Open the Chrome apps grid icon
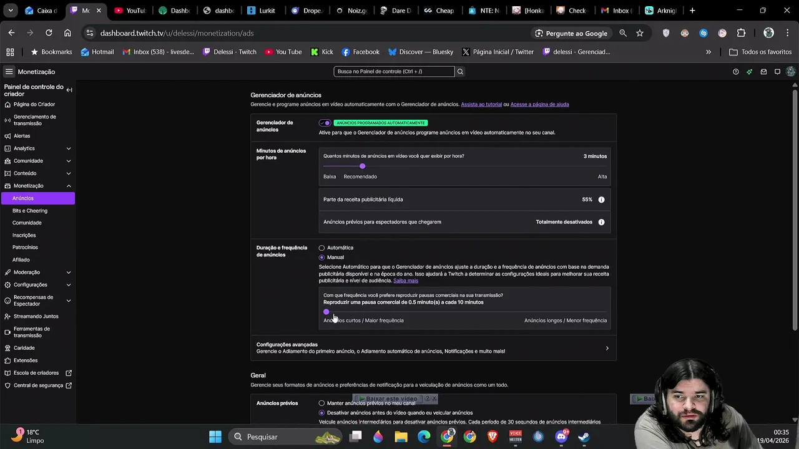The image size is (799, 449). 10,52
